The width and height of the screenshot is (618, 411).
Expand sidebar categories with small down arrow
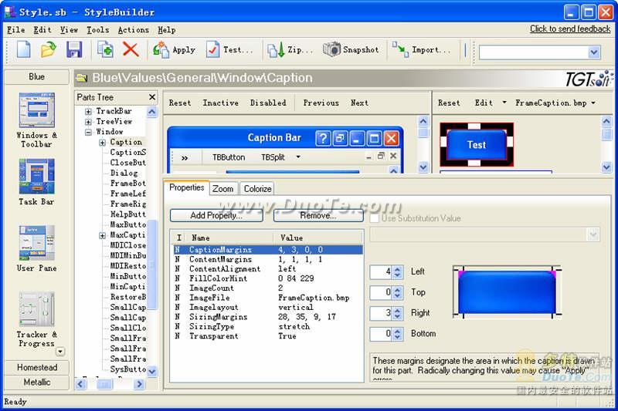pyautogui.click(x=60, y=352)
